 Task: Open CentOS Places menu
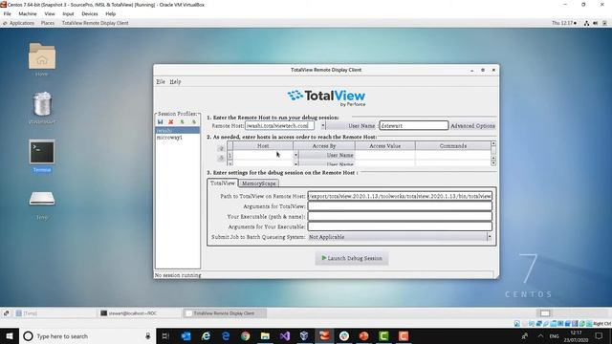click(x=48, y=23)
